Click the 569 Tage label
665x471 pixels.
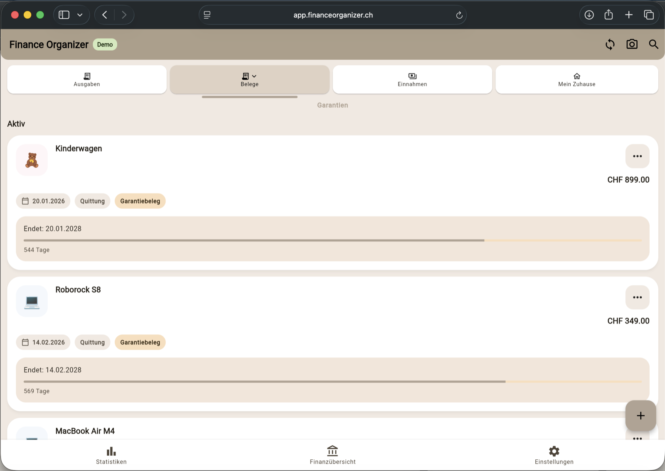coord(37,391)
